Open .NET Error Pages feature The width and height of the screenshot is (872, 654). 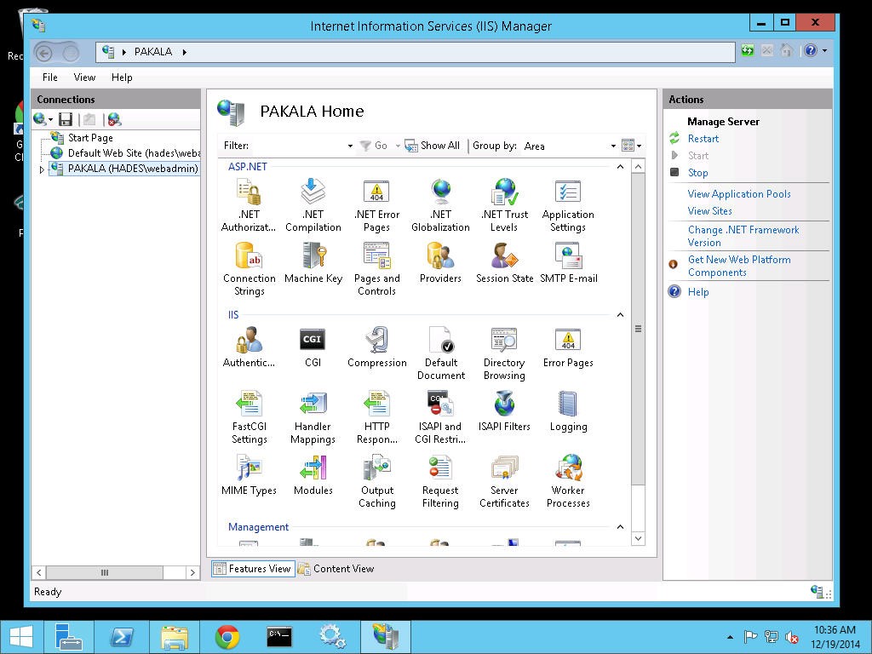pyautogui.click(x=376, y=205)
